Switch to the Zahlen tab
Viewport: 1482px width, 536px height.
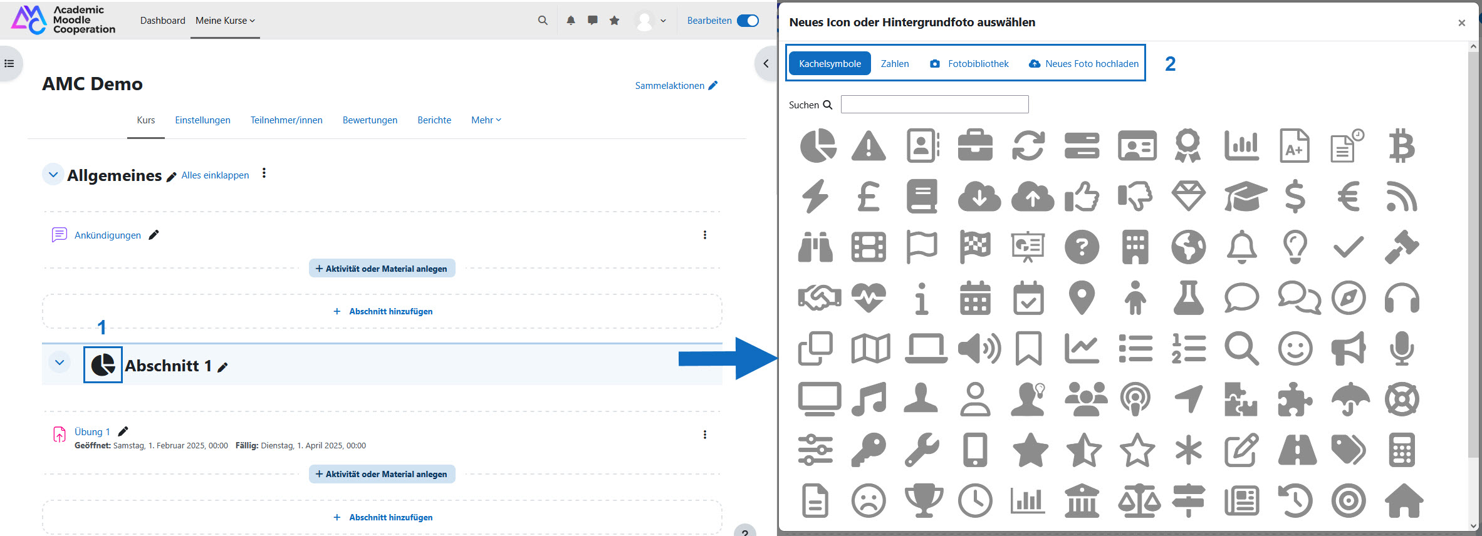click(895, 63)
